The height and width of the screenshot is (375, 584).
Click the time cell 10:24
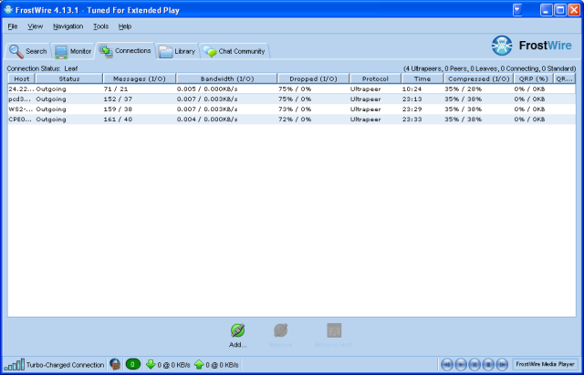(412, 89)
